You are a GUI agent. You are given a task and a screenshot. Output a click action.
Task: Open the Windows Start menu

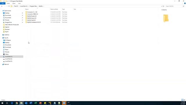[x=2, y=103]
